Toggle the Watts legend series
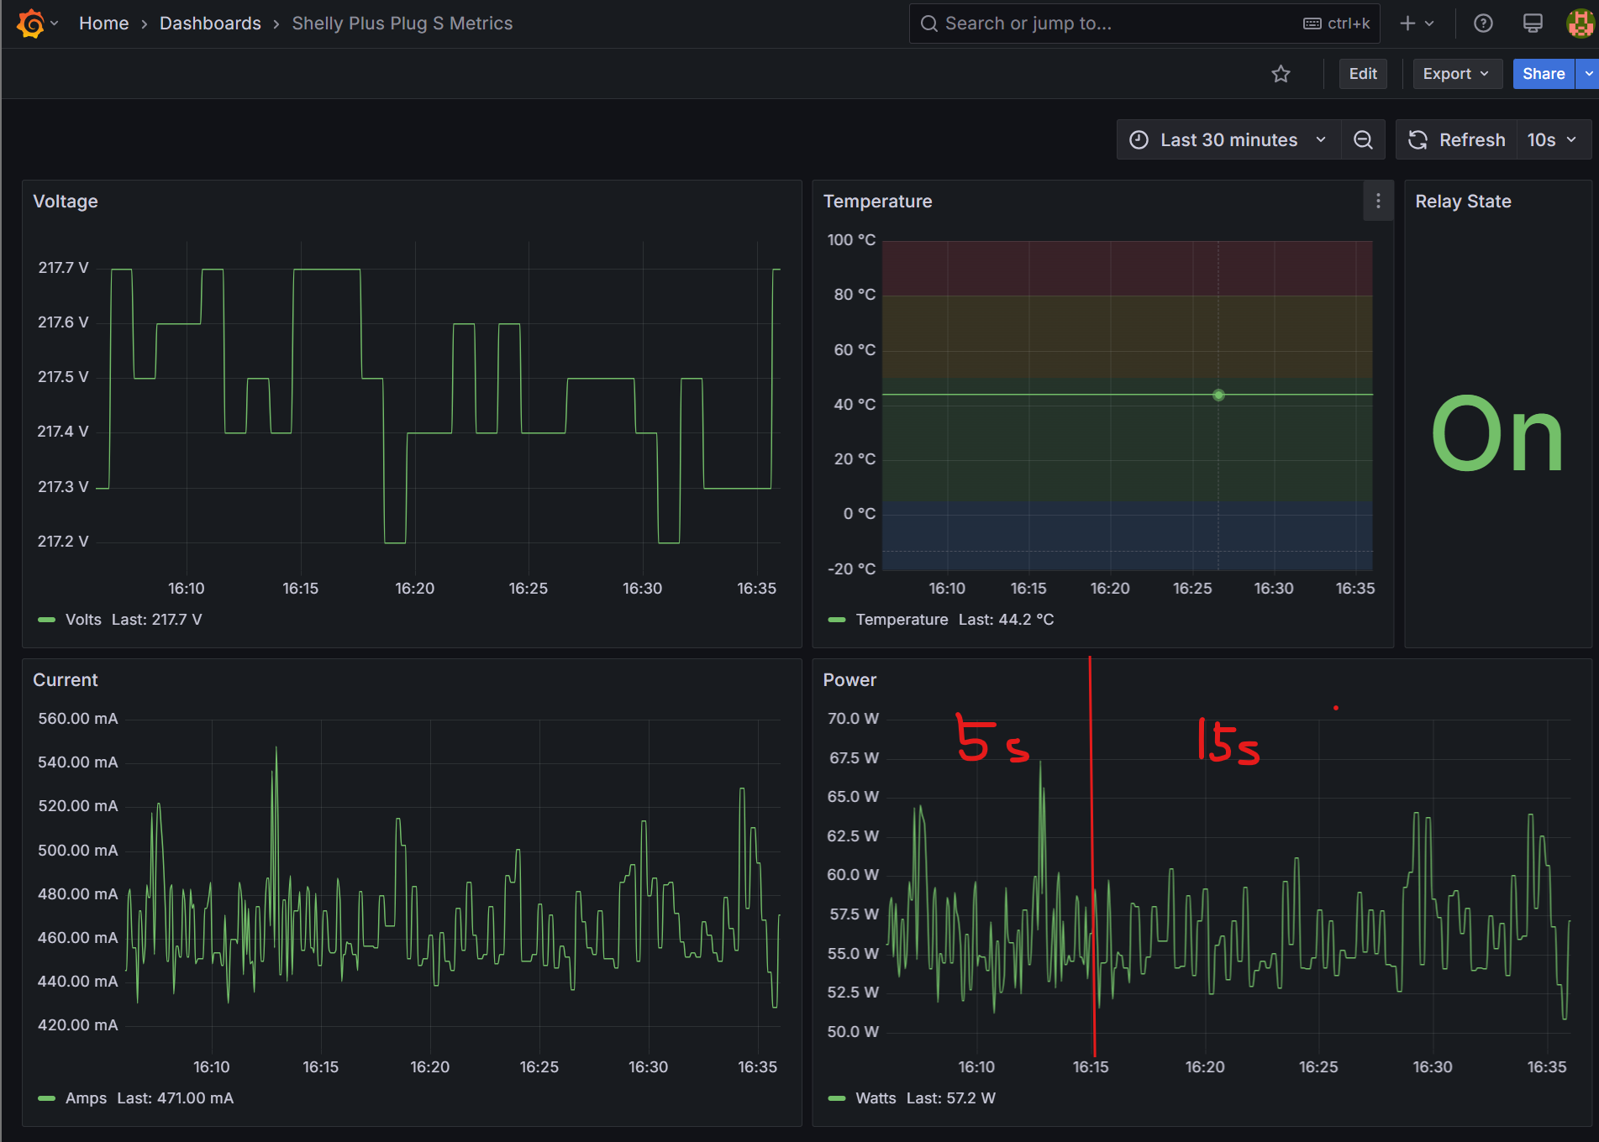 (x=876, y=1098)
